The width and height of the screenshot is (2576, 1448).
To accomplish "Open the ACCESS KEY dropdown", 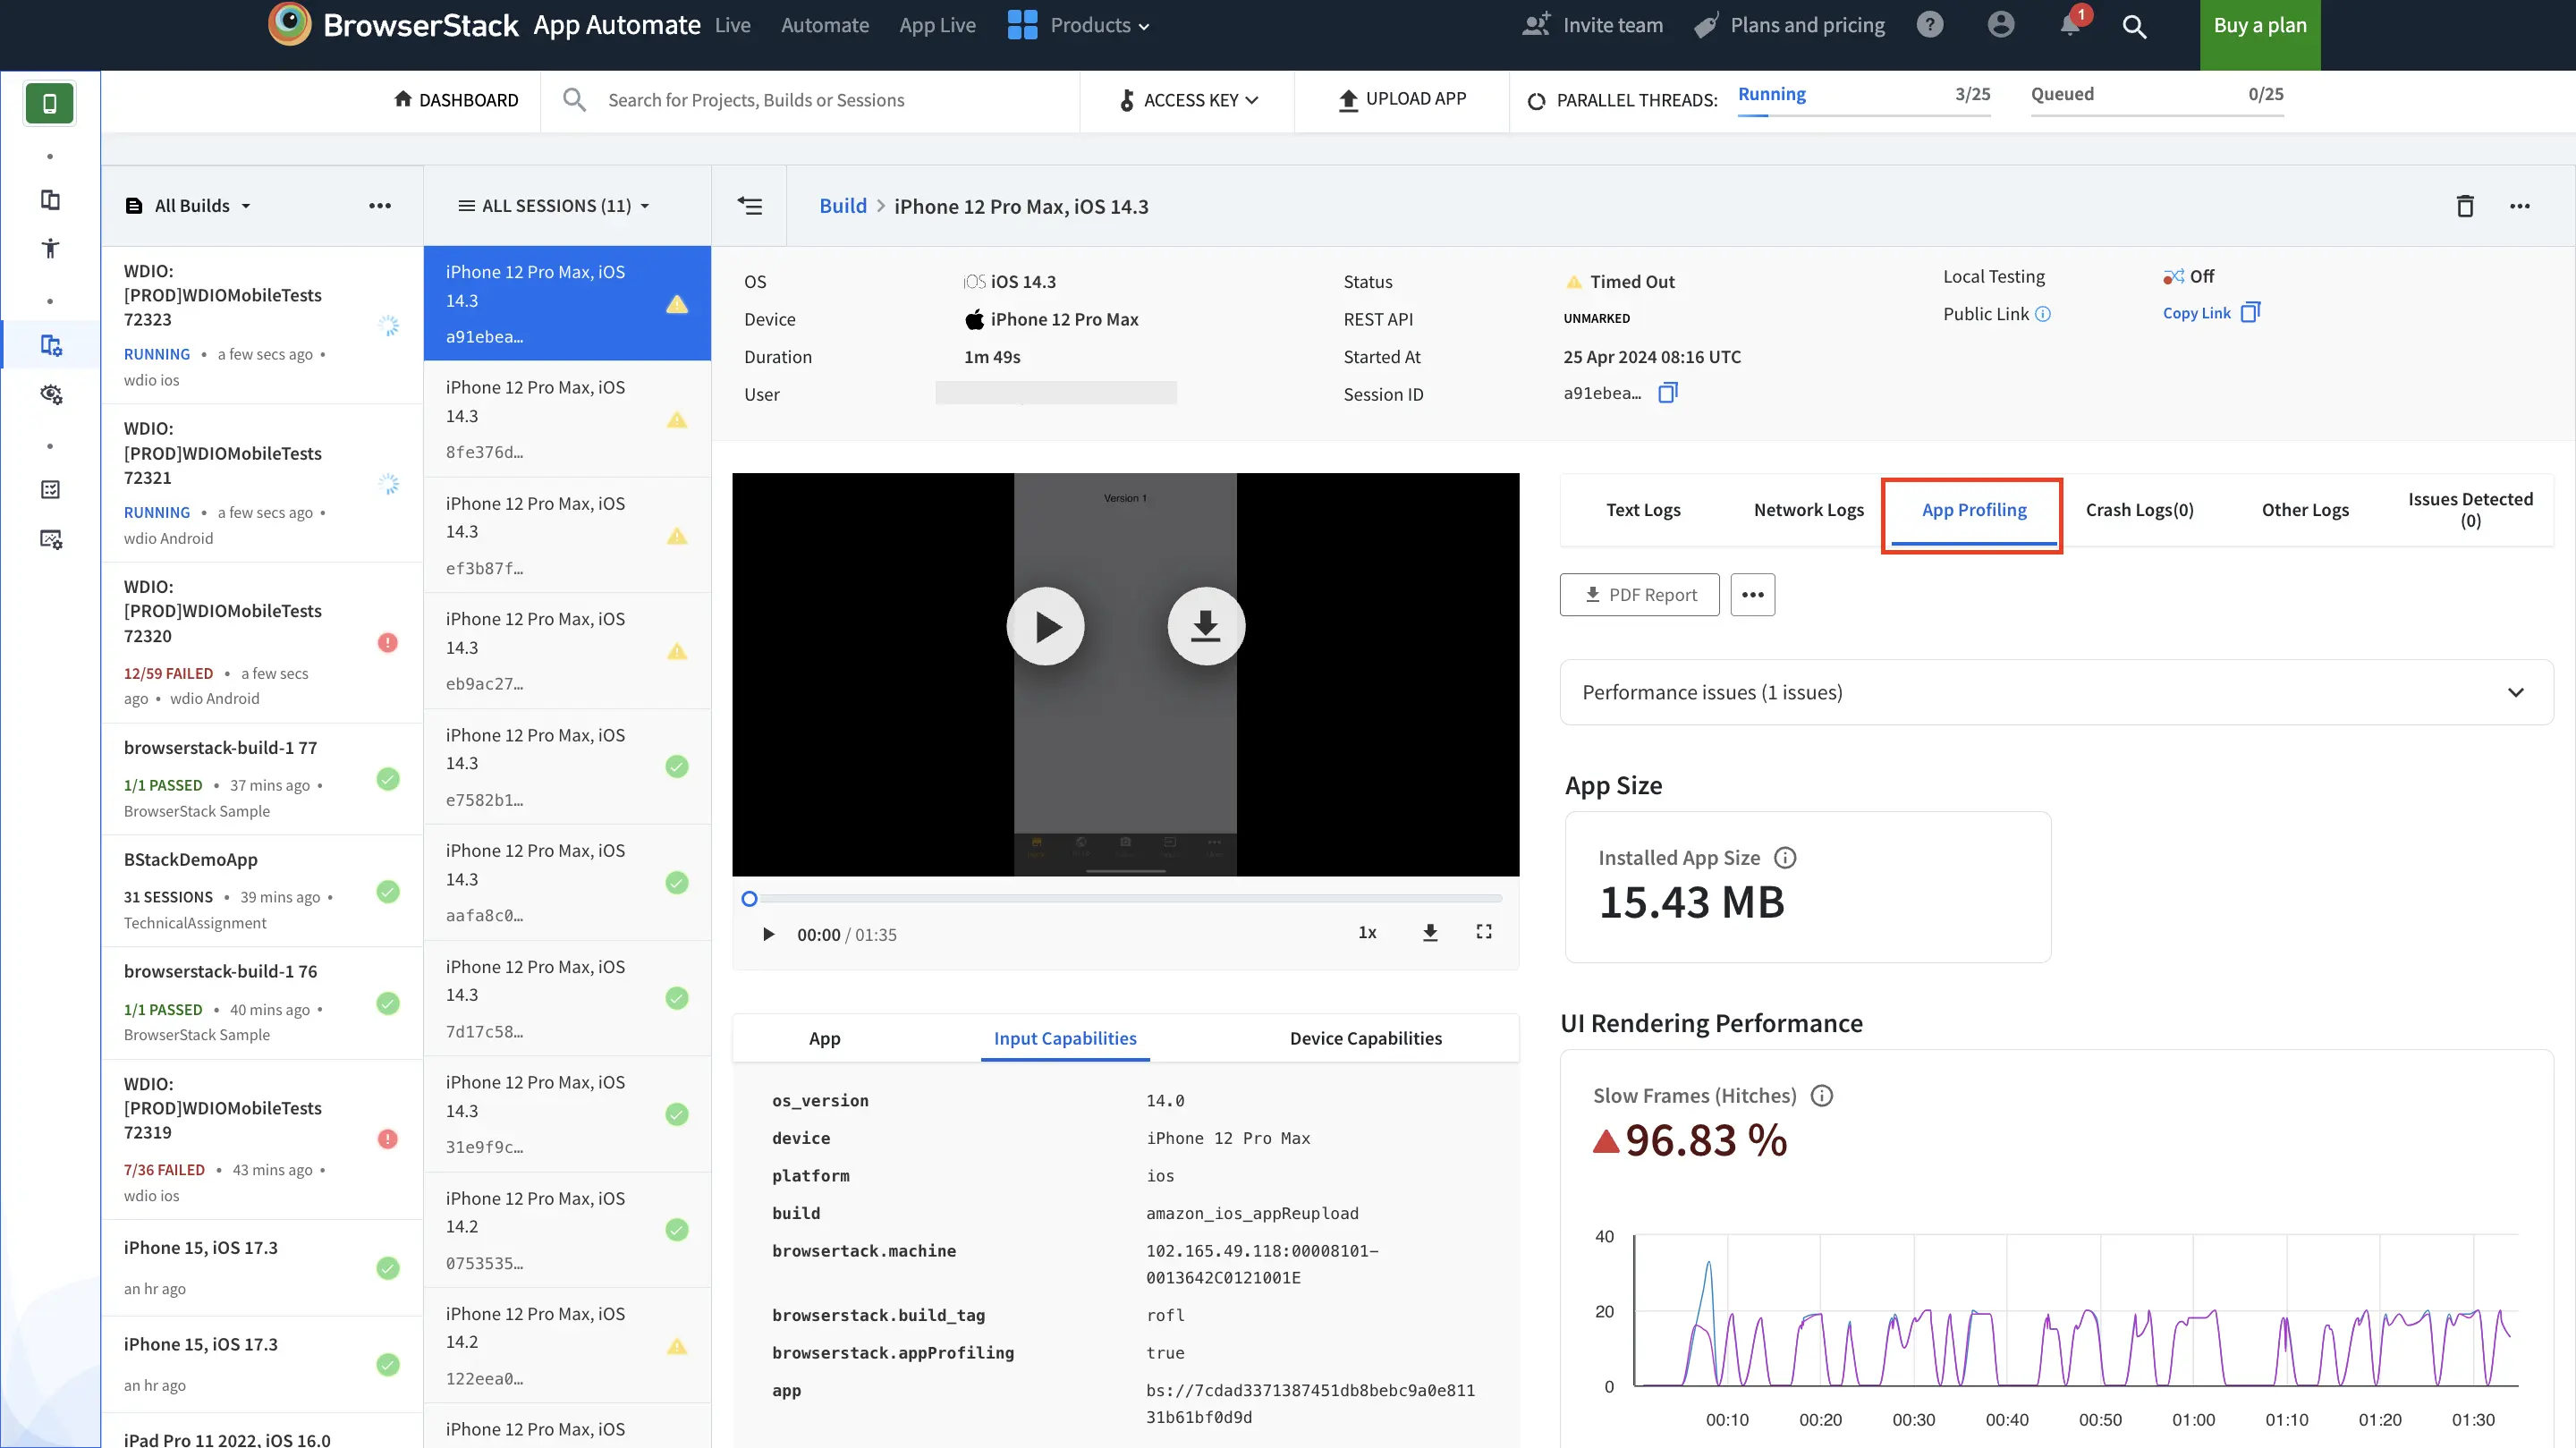I will 1189,100.
